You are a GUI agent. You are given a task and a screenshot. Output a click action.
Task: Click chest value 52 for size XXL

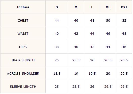point(124,20)
